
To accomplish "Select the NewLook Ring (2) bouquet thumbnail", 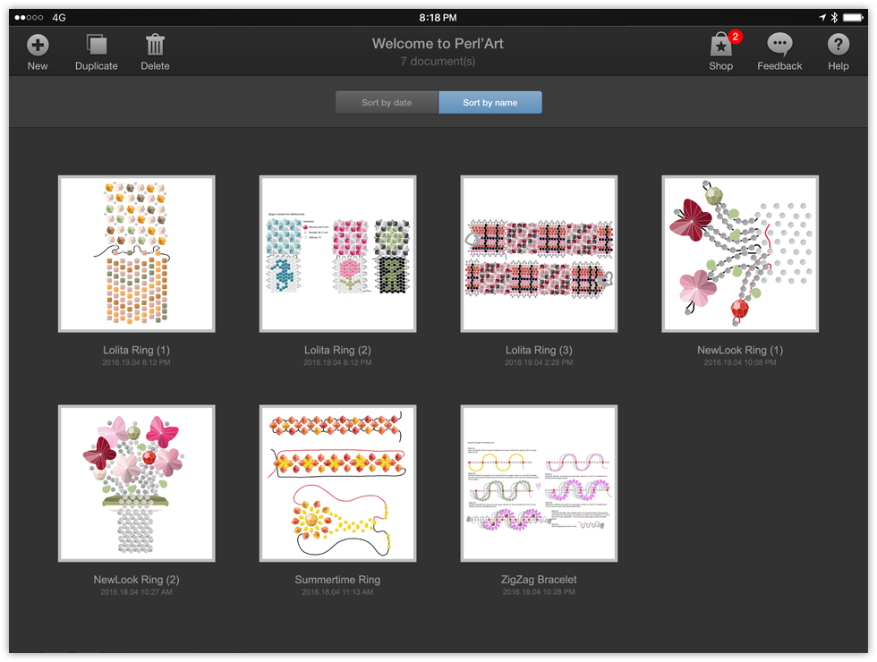I will (136, 483).
